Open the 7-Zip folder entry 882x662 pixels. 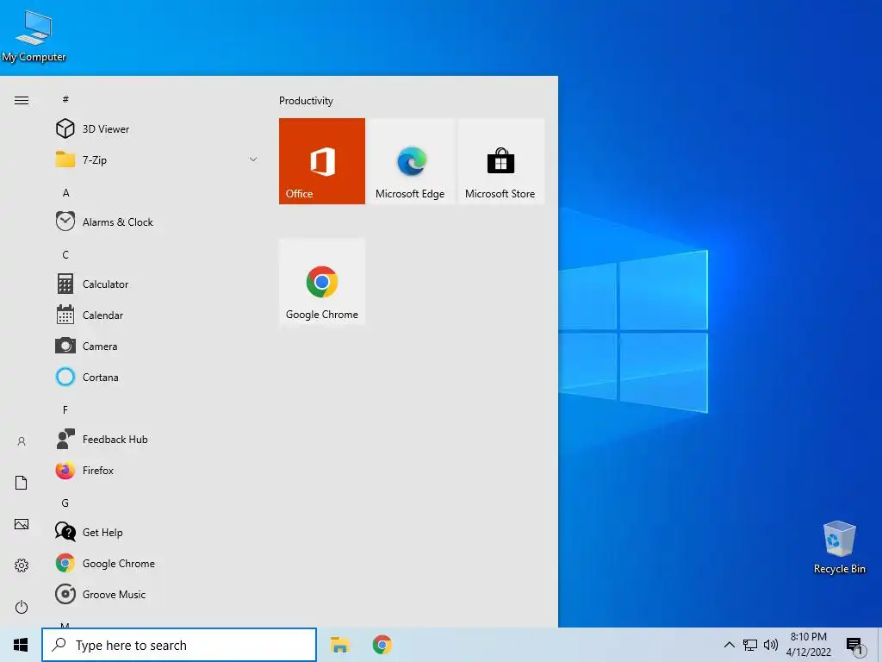click(x=155, y=159)
